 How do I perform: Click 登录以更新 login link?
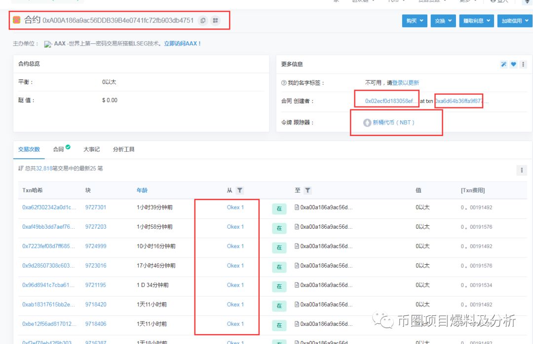pyautogui.click(x=406, y=83)
